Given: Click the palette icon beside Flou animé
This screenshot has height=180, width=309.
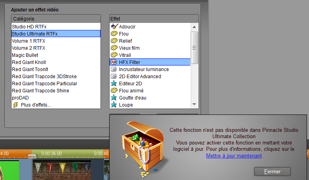Looking at the screenshot, I should click(x=114, y=90).
